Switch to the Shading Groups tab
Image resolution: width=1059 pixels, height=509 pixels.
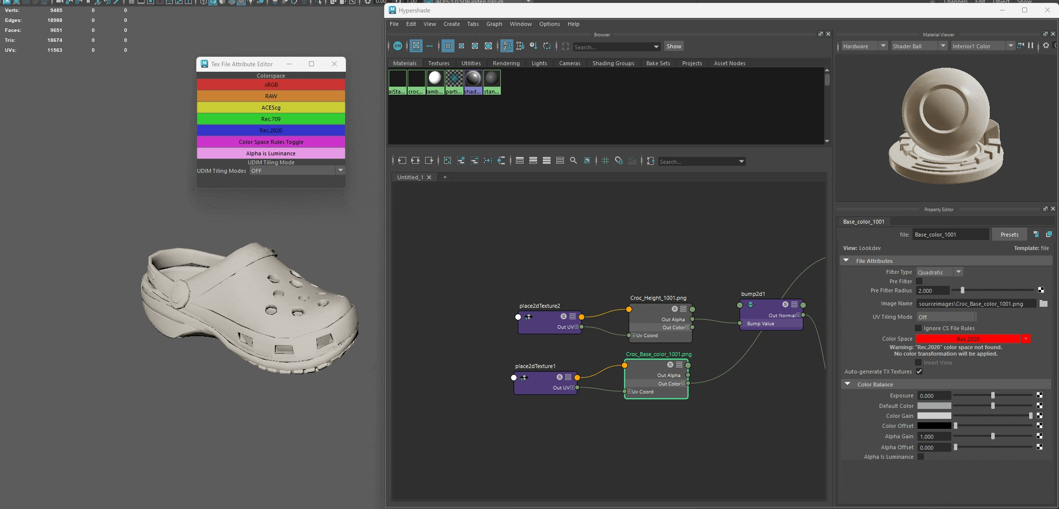(613, 63)
